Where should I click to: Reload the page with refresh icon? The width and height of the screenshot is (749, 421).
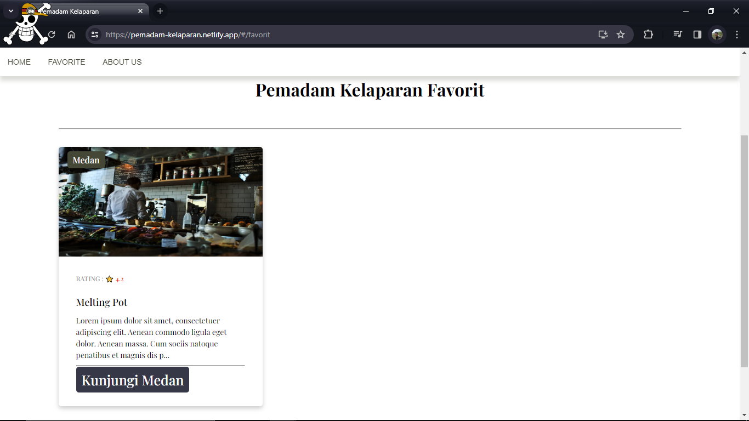[x=52, y=35]
